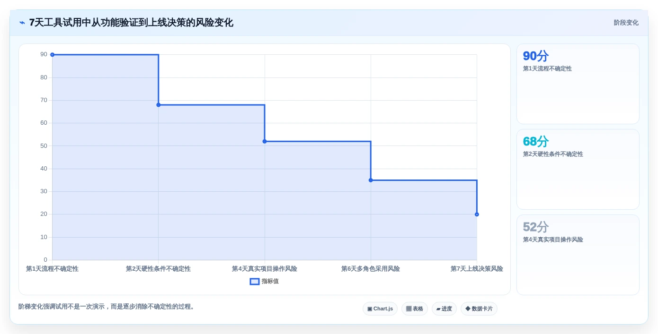Screen dimensions: 658x334
Task: Click the x-axis label 第6天多角色采用风险
Action: pos(371,269)
